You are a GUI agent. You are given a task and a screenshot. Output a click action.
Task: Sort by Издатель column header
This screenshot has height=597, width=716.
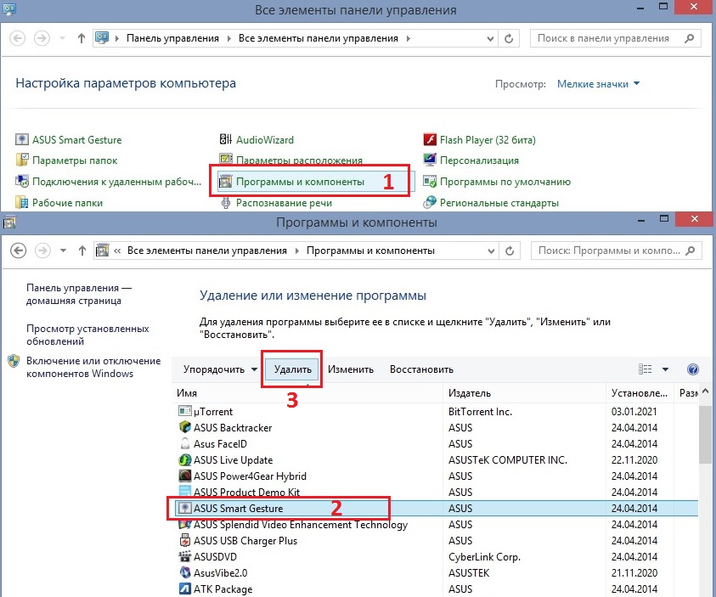tap(524, 393)
